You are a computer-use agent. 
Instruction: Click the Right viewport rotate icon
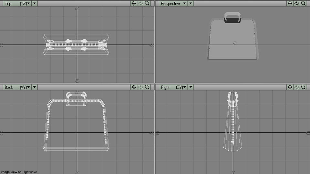click(296, 87)
